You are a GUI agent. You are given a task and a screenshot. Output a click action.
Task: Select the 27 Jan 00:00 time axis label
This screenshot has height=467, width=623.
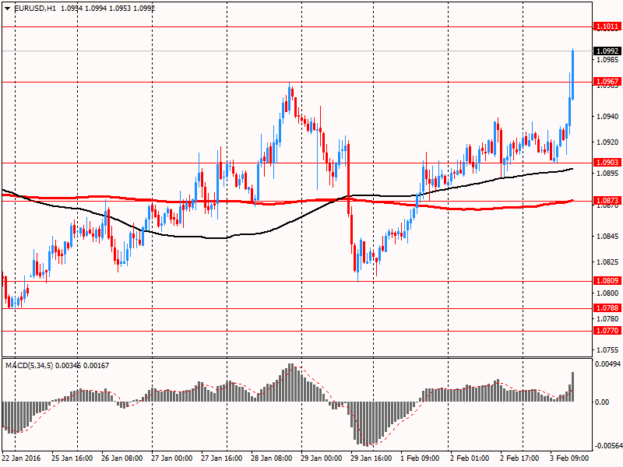click(x=173, y=459)
